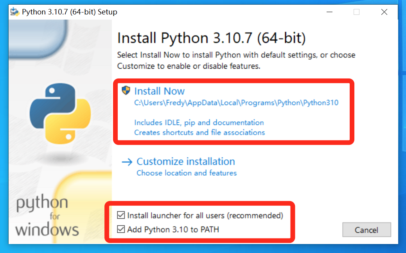
Task: Cancel the Python setup
Action: [366, 230]
